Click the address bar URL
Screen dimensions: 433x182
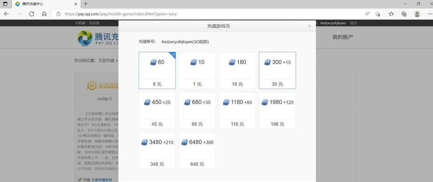click(121, 14)
